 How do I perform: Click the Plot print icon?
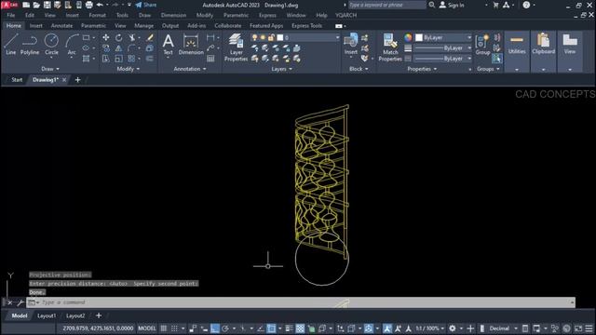coord(89,5)
